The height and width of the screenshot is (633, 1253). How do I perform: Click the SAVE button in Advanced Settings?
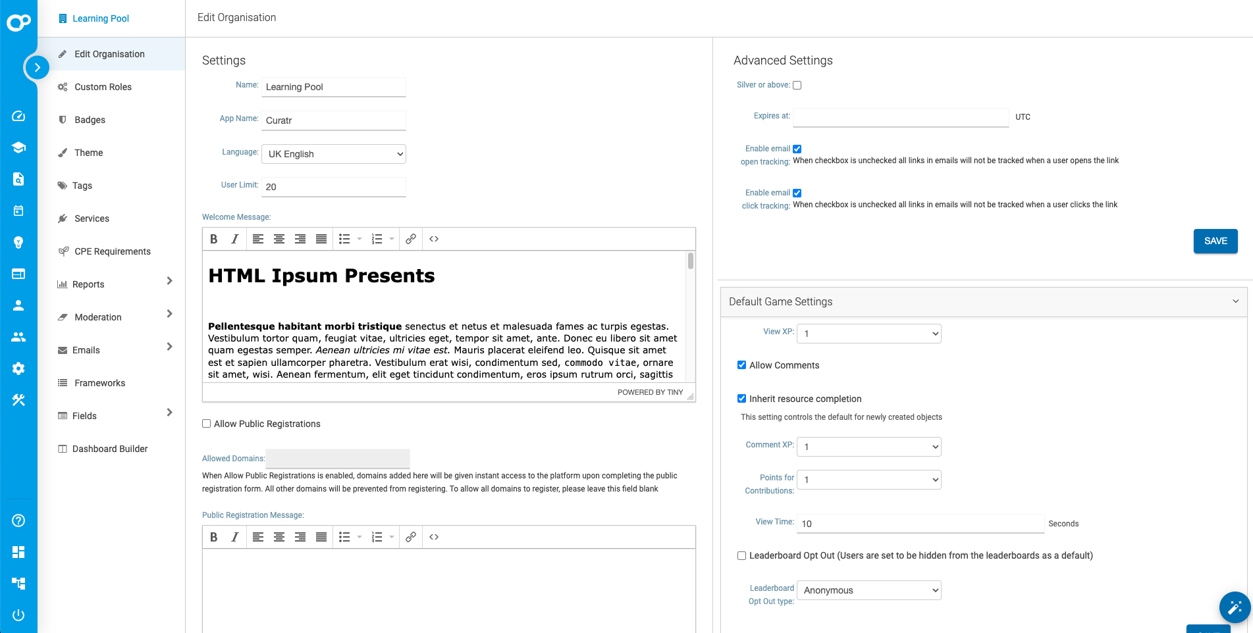click(x=1215, y=241)
